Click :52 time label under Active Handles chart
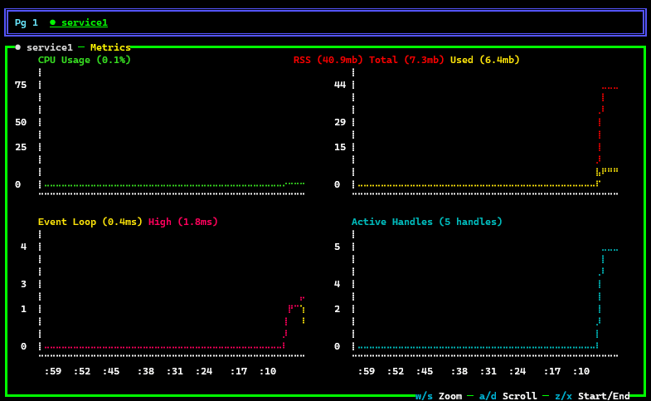Viewport: 651px width, 401px height. [x=396, y=371]
